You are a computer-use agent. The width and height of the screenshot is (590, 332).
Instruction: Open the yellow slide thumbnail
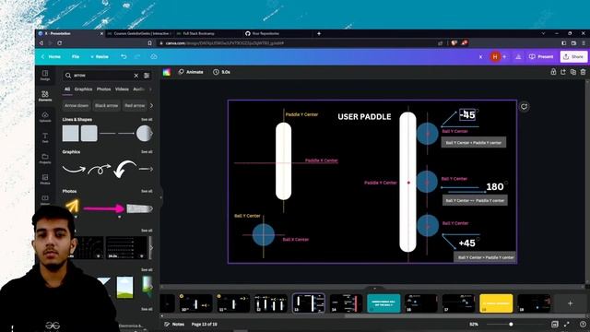point(496,303)
